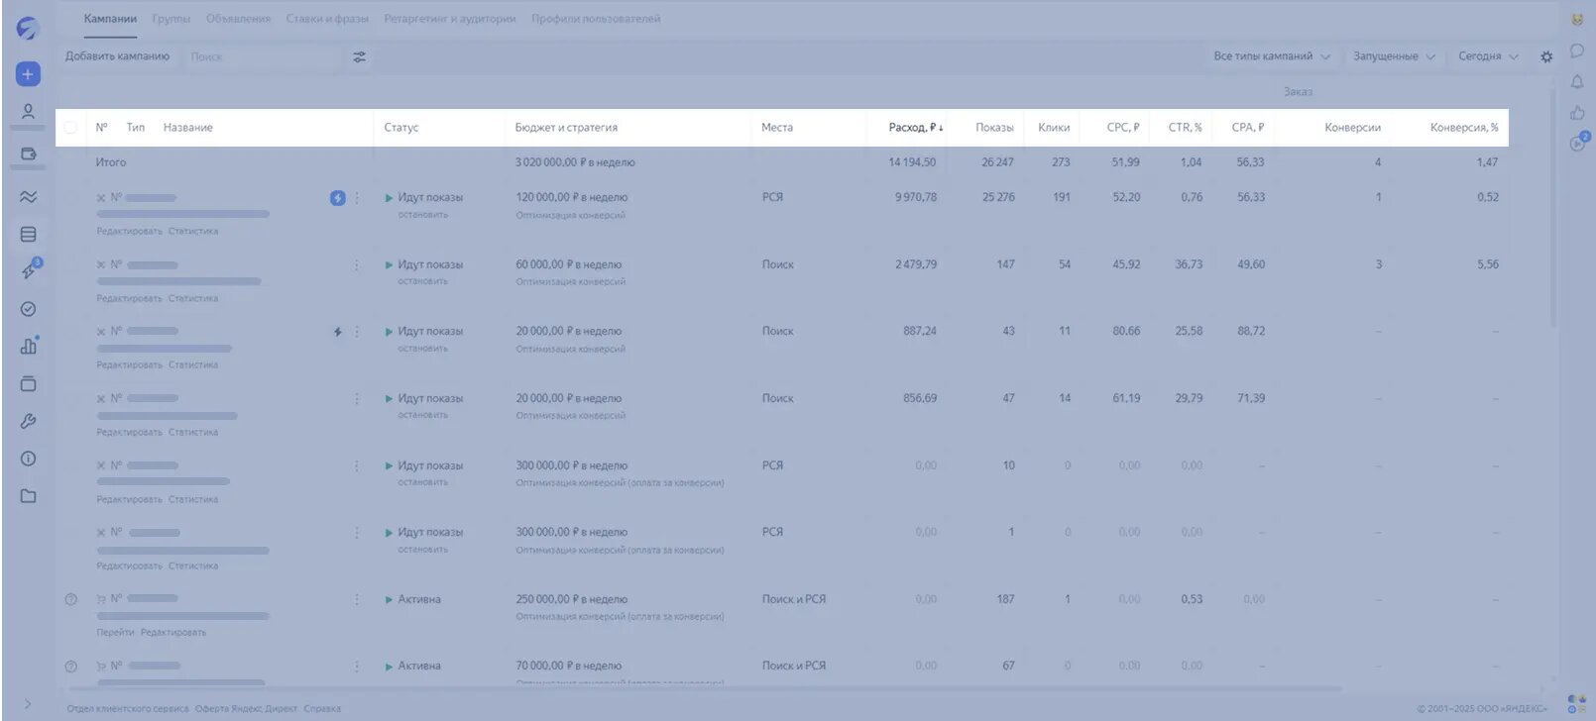
Task: Click Перейти under the 250 000 campaign
Action: [x=115, y=632]
